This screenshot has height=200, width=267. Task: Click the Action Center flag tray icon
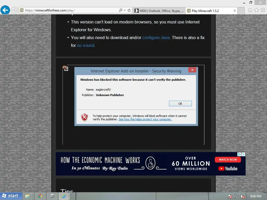(x=230, y=196)
